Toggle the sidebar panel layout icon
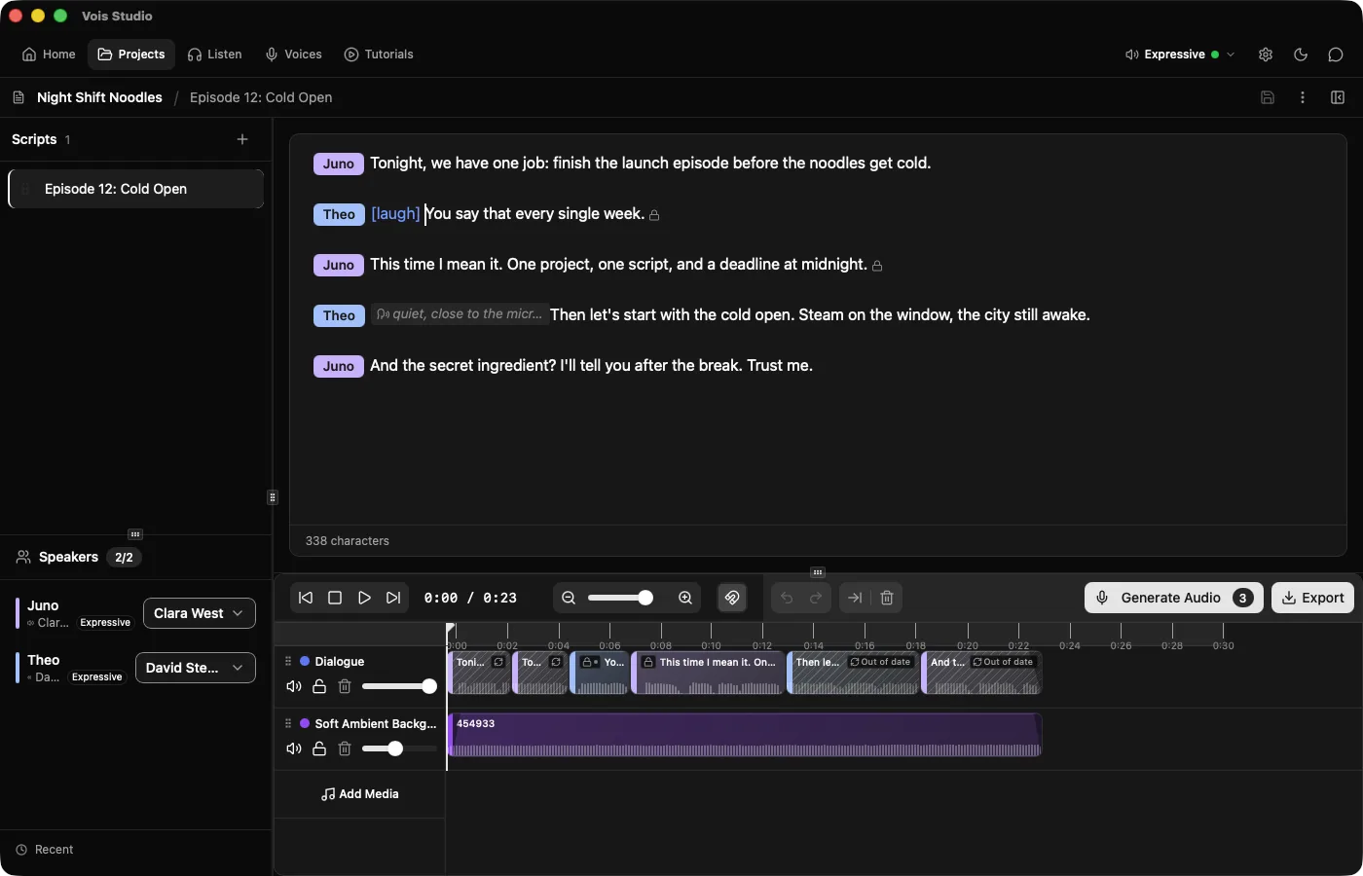1363x876 pixels. tap(1338, 97)
